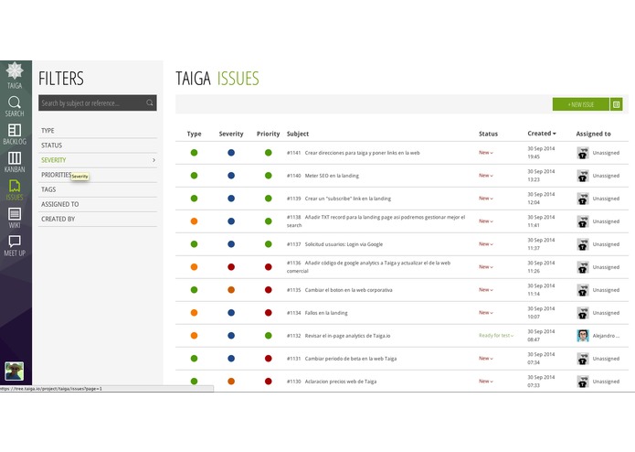
Task: Click Alejandro's avatar on issue #1132
Action: coord(583,336)
